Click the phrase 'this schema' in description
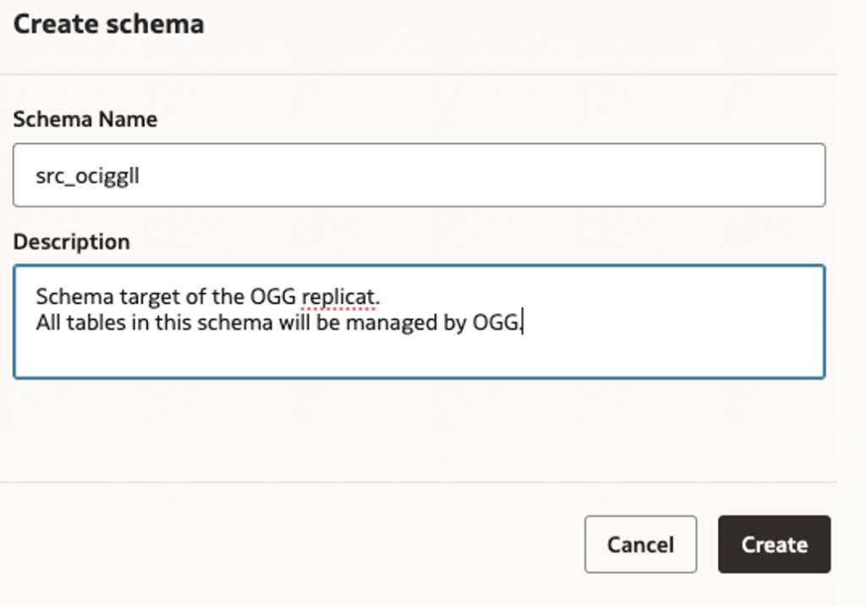 coord(206,322)
